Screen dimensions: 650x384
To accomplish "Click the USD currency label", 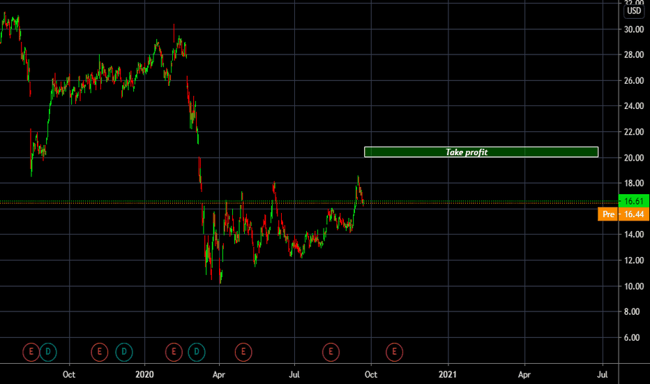I will pyautogui.click(x=634, y=10).
